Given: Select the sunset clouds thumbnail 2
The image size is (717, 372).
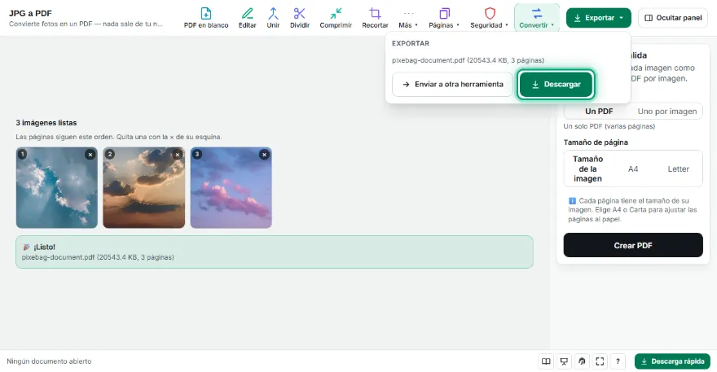Looking at the screenshot, I should tap(144, 187).
